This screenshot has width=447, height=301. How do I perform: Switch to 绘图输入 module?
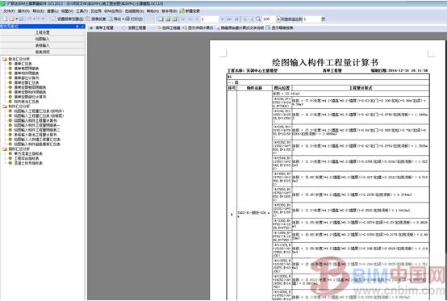coord(43,39)
